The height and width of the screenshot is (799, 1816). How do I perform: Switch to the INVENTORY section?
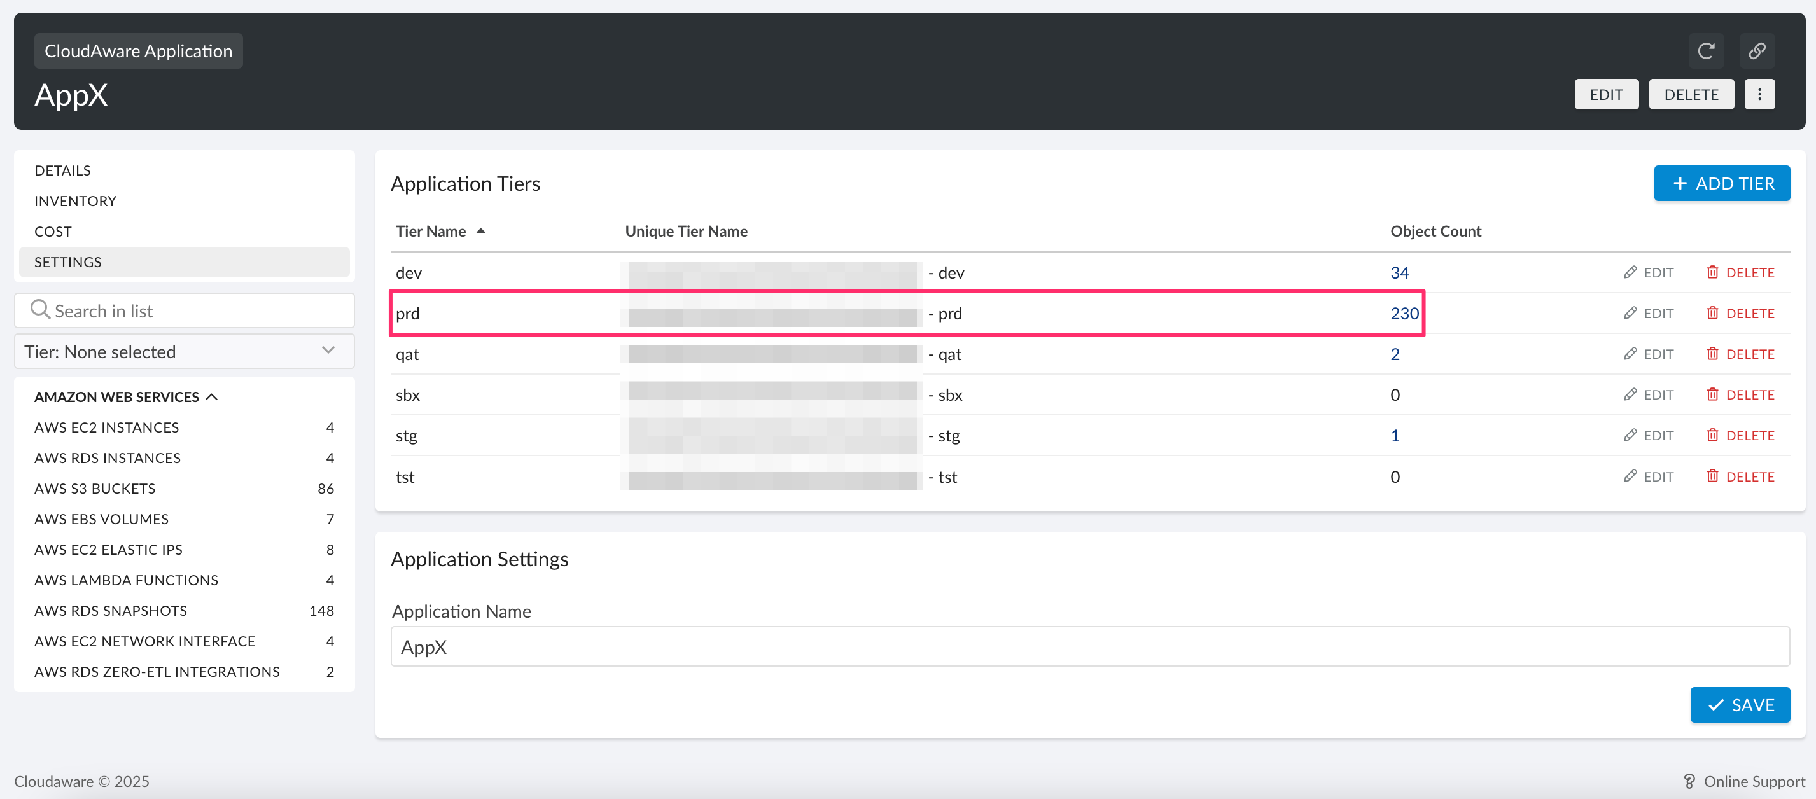pos(74,200)
